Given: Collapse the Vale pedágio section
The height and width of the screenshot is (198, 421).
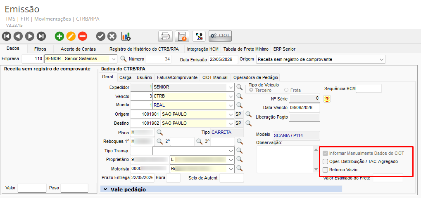Looking at the screenshot, I should pos(105,190).
